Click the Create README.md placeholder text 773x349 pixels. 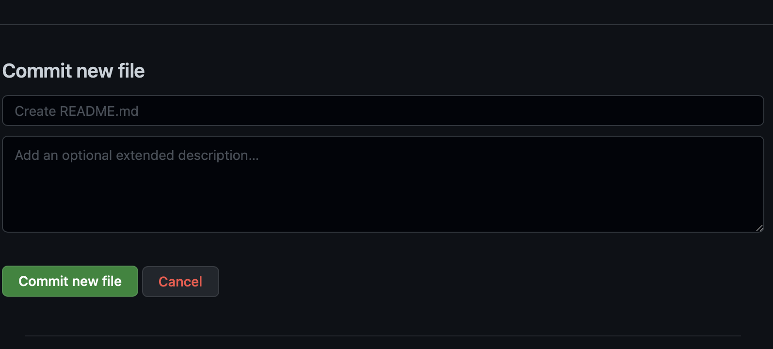(x=77, y=111)
